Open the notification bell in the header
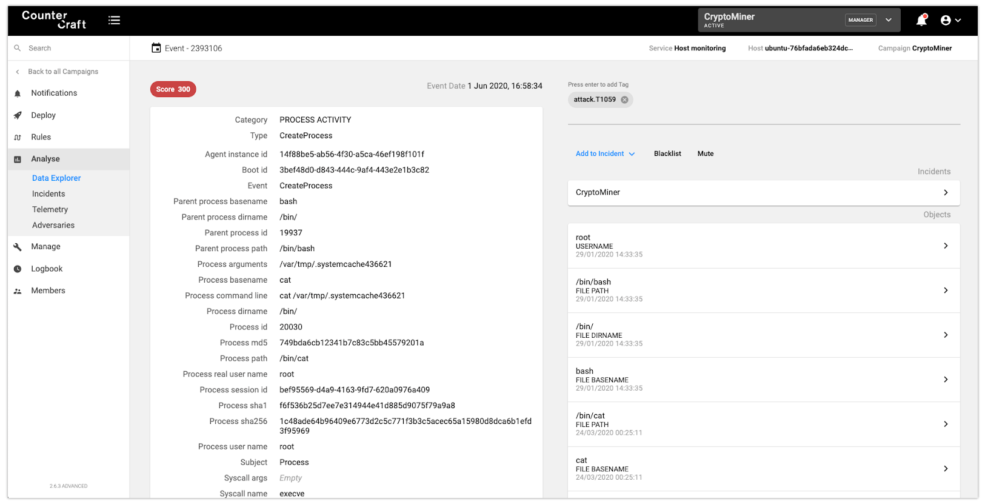985x504 pixels. click(x=921, y=20)
